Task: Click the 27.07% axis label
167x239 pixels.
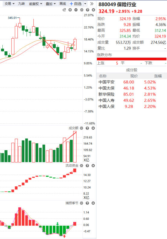Action: coord(89,15)
